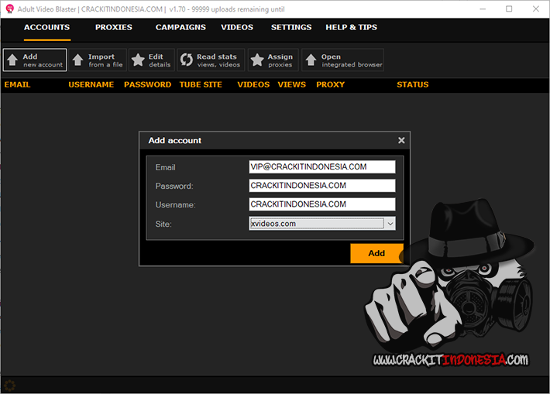This screenshot has width=550, height=394.
Task: Close the Add account dialog
Action: click(401, 140)
